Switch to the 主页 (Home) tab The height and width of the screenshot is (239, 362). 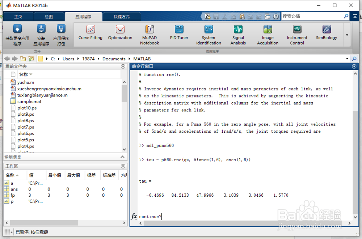pos(18,17)
